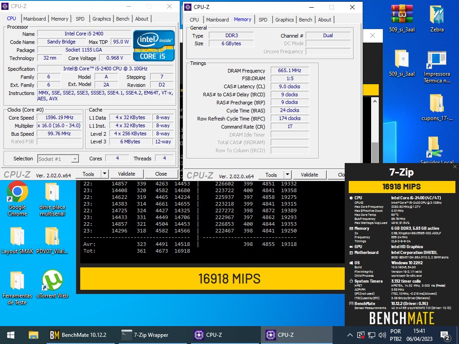Viewport: 459px width, 344px height.
Task: Click the Dual channel value field
Action: pos(328,35)
